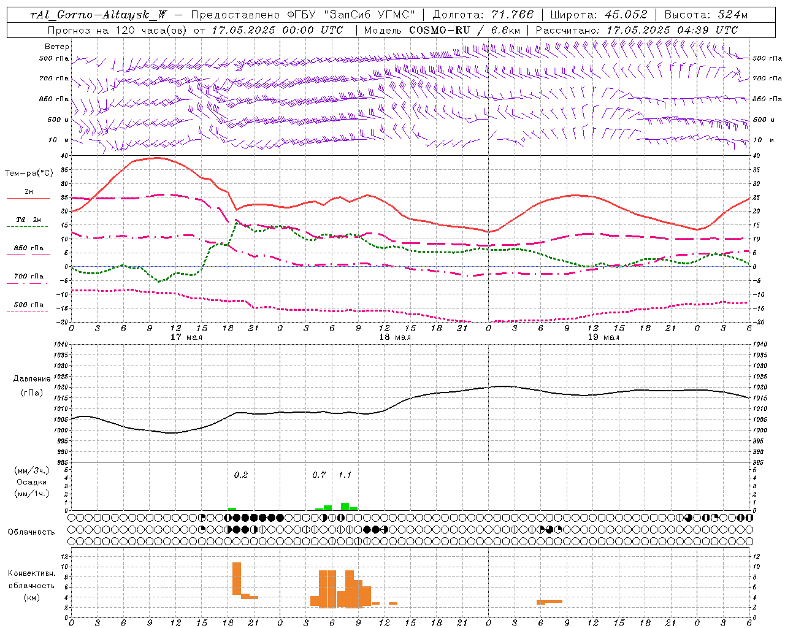Click the Осадки label
Viewport: 785px width, 628px height.
coord(32,482)
